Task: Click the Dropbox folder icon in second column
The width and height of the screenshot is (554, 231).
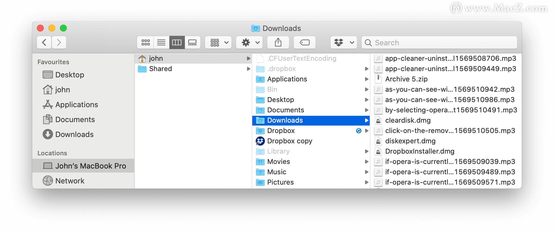Action: pos(260,131)
